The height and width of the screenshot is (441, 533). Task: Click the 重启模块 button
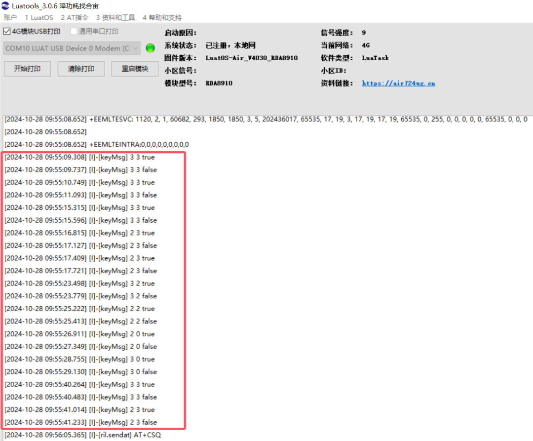click(135, 69)
